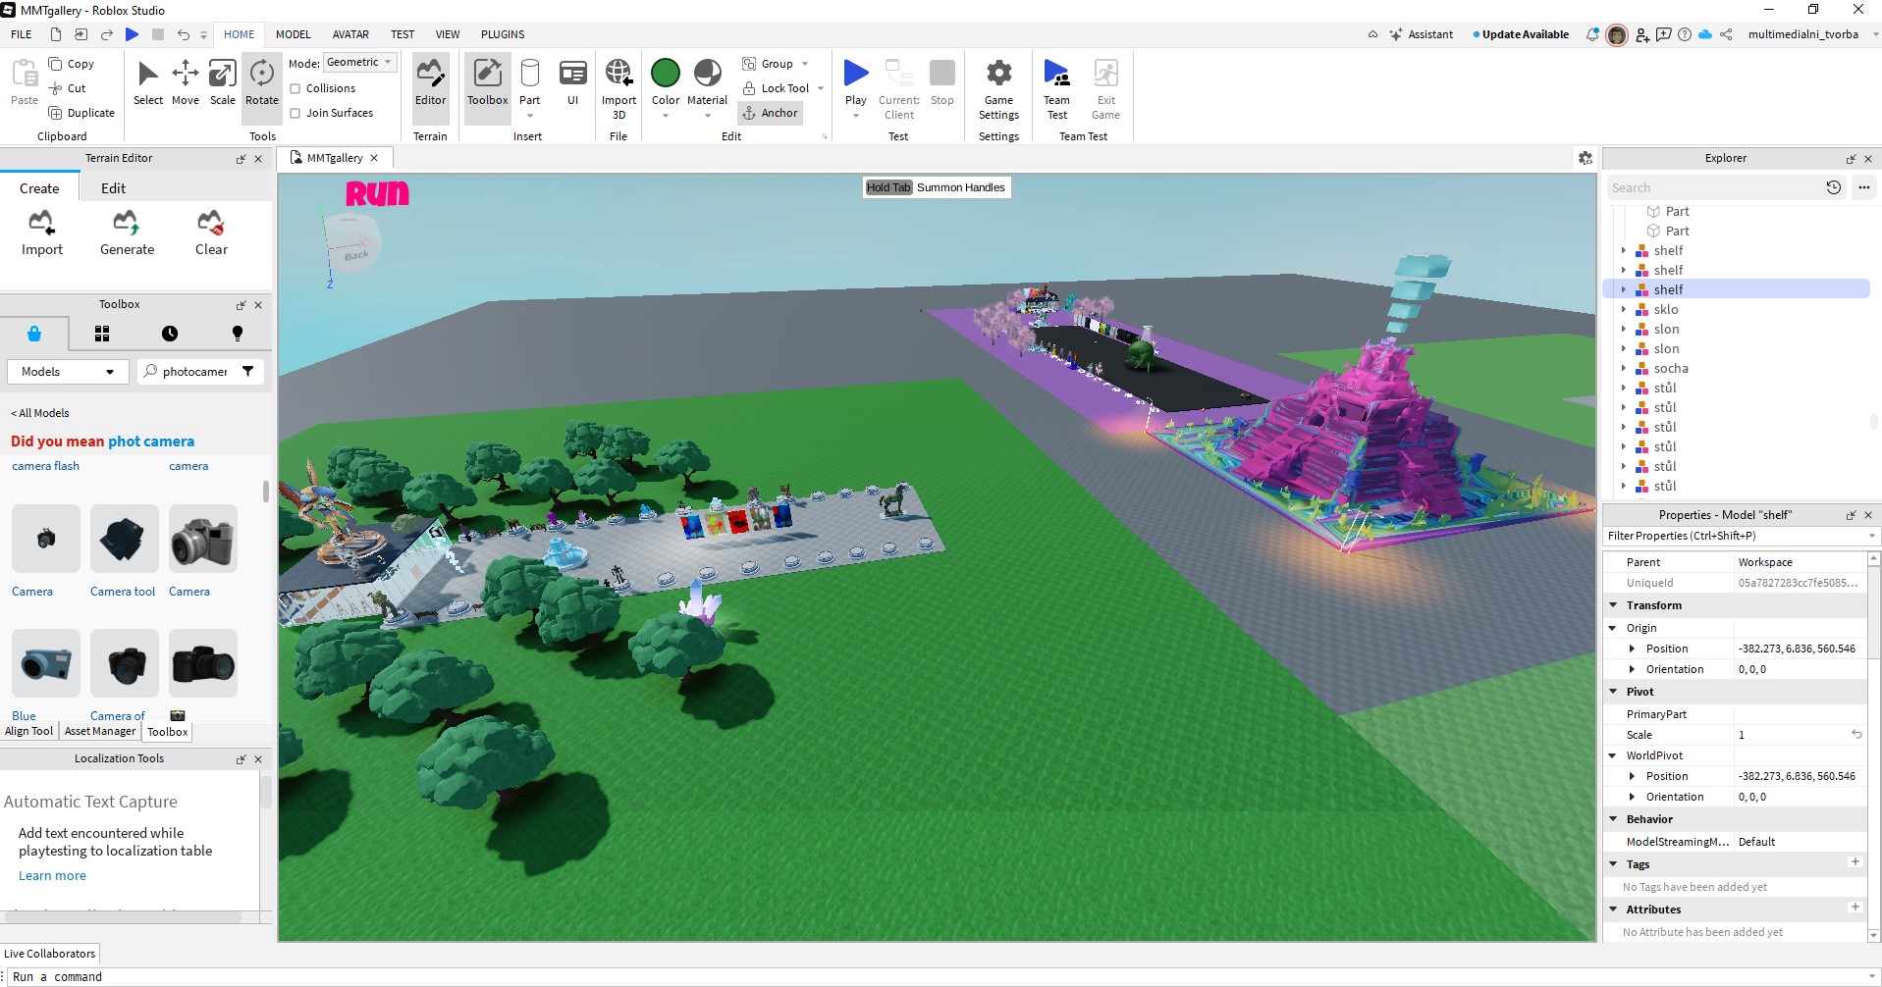
Task: Choose the Rotate tool
Action: (x=262, y=83)
